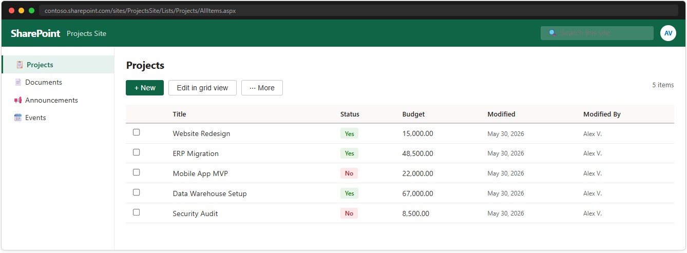Click the yellow minimize window dot
This screenshot has height=253, width=687.
pyautogui.click(x=21, y=10)
